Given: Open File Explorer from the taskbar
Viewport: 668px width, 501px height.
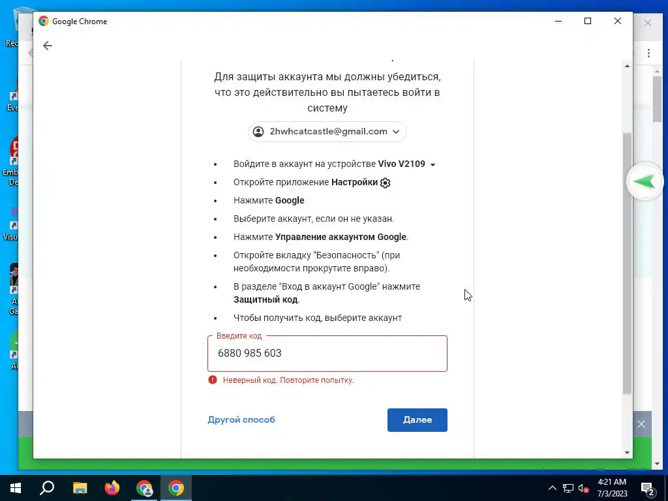Looking at the screenshot, I should (x=80, y=488).
